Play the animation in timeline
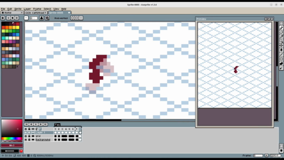 coord(36,124)
